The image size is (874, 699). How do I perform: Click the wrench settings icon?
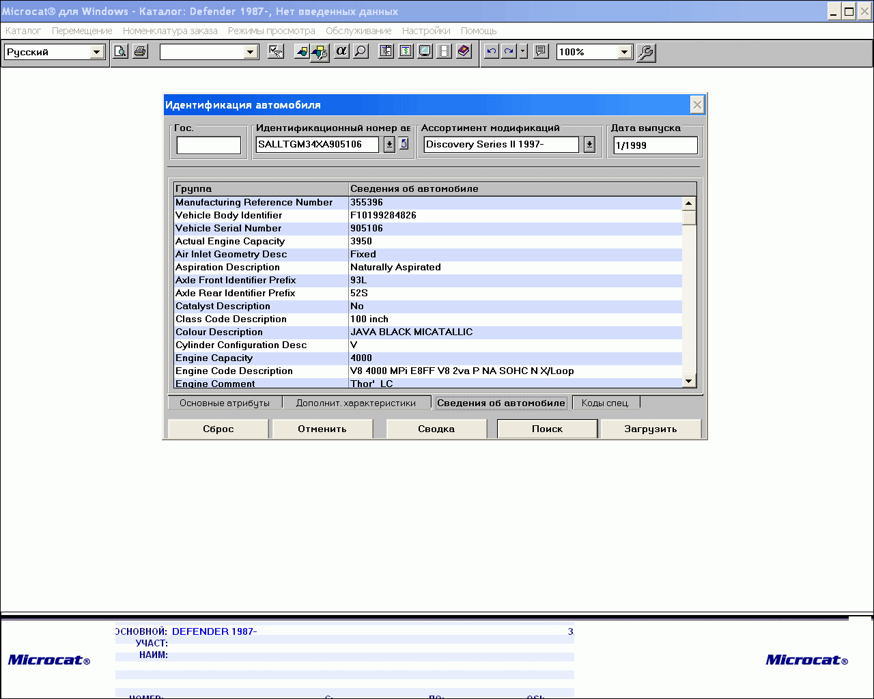(646, 53)
